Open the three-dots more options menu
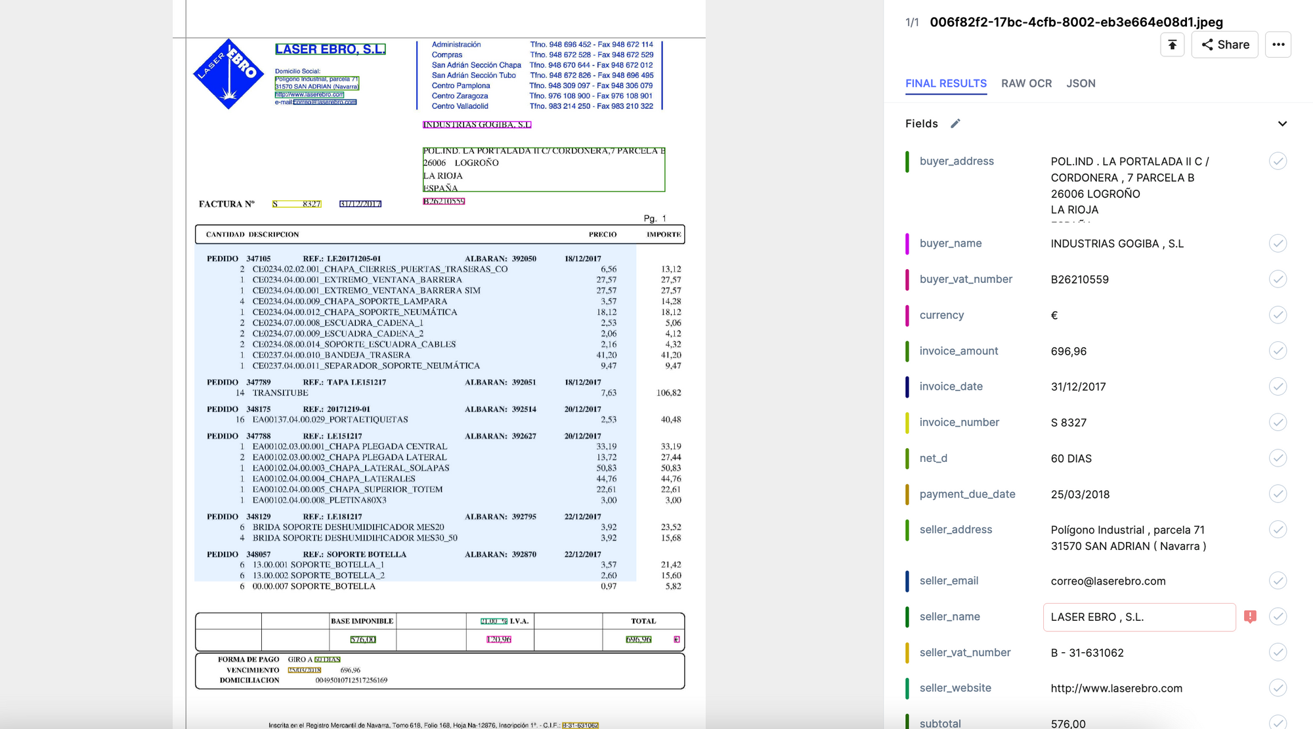 pyautogui.click(x=1278, y=45)
